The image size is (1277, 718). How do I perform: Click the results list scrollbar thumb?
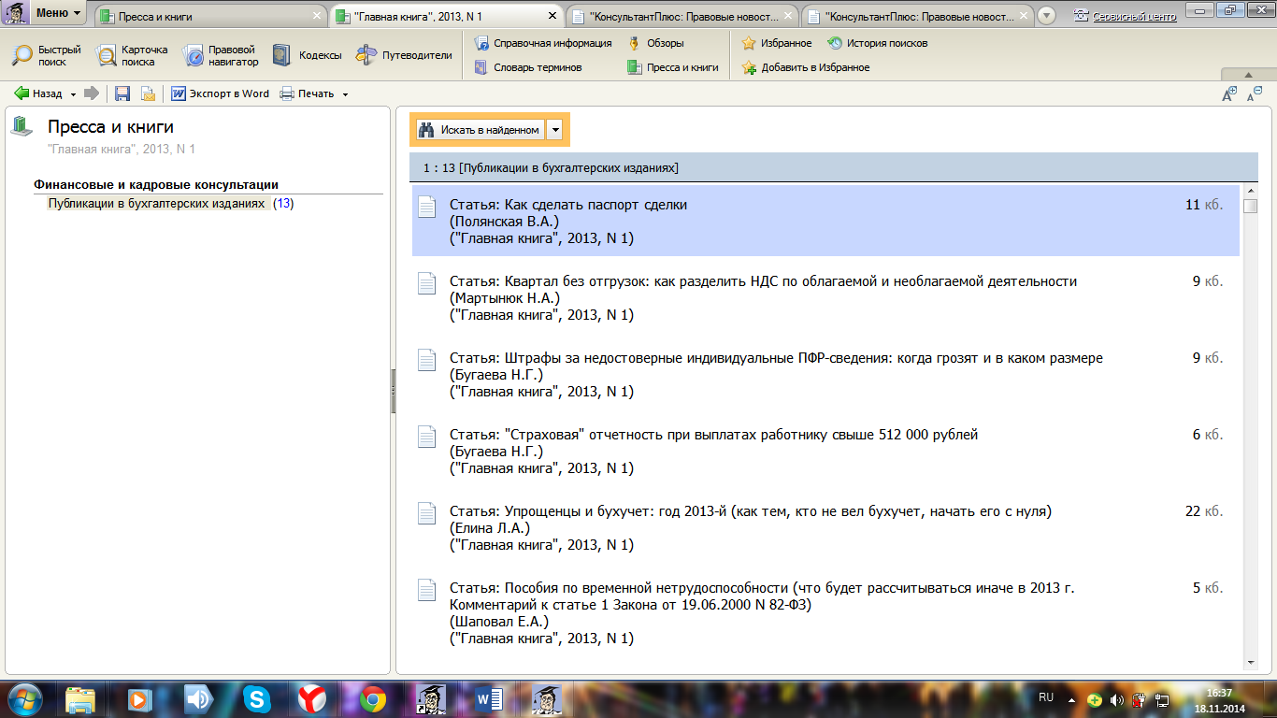point(1251,208)
